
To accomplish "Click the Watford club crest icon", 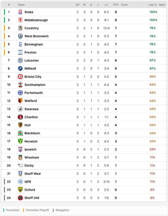I will point(20,101).
